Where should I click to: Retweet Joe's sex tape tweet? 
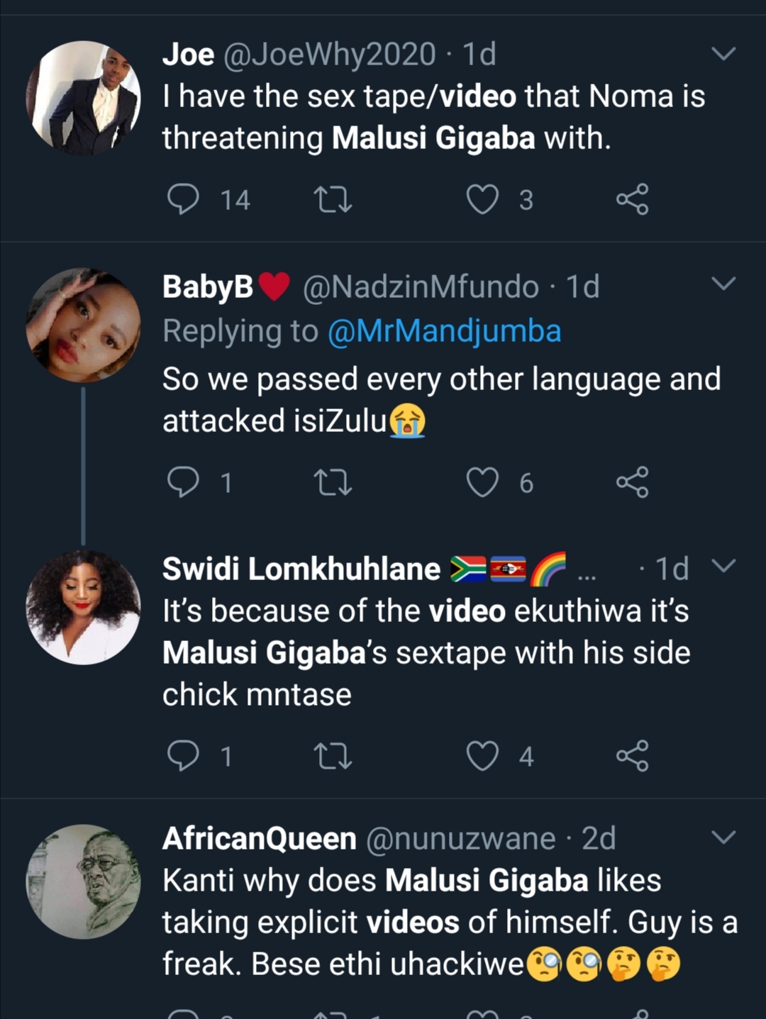click(333, 199)
